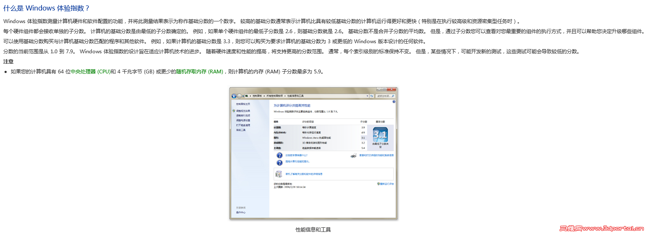Viewport: 652px width, 234px height.
Task: Click the subscore 5.4 for the primary disk
Action: (x=363, y=148)
